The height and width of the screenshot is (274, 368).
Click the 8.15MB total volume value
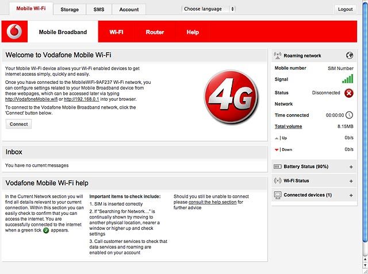(345, 126)
